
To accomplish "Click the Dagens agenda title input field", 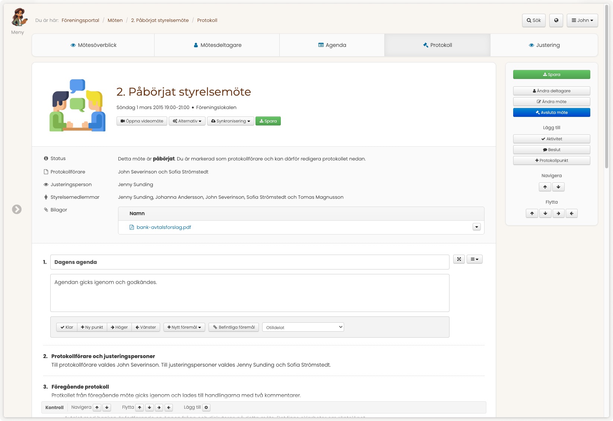I will [x=250, y=262].
